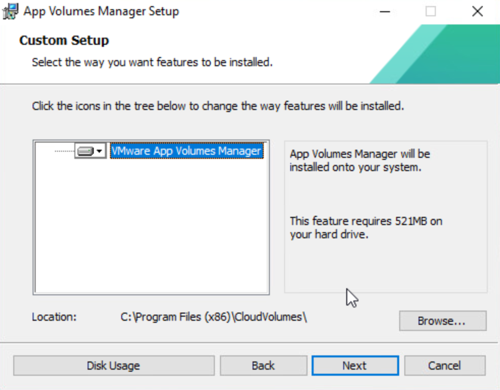
Task: Click the disabled maximize window button
Action: pyautogui.click(x=431, y=11)
